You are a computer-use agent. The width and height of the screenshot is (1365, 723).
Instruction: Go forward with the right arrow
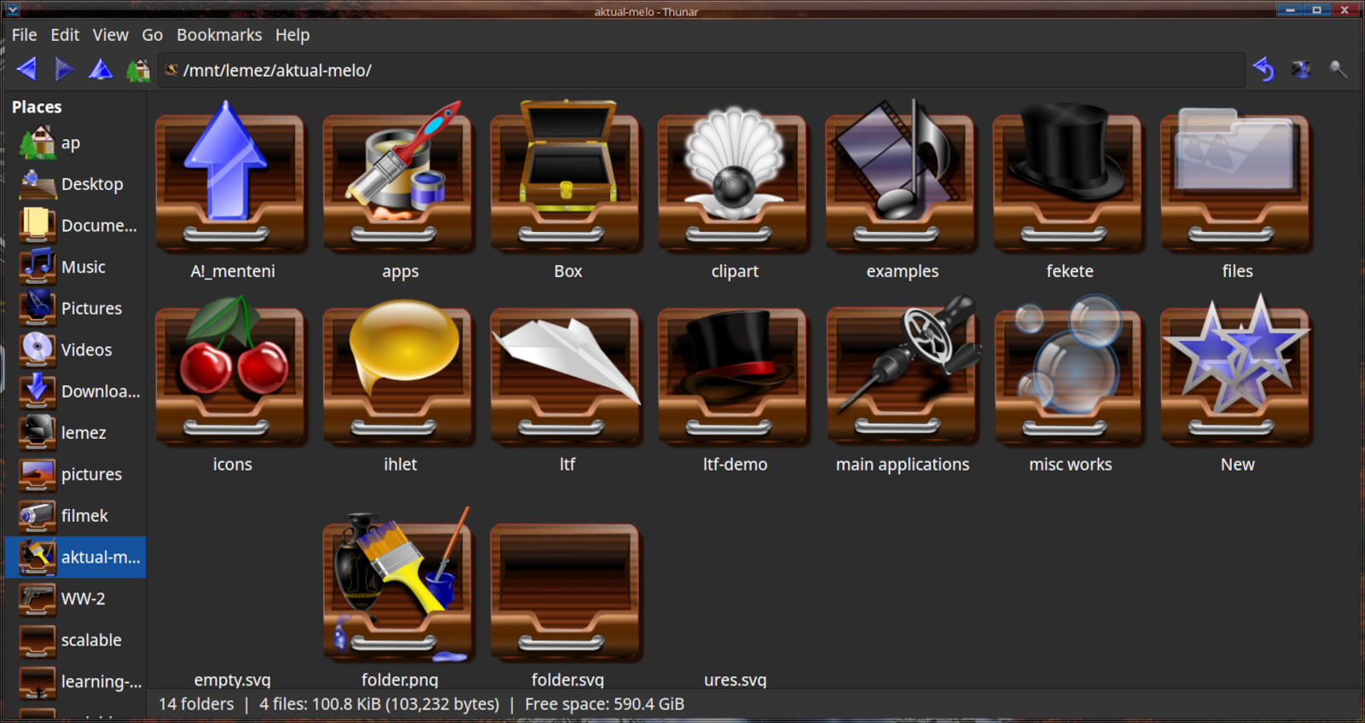(x=64, y=69)
